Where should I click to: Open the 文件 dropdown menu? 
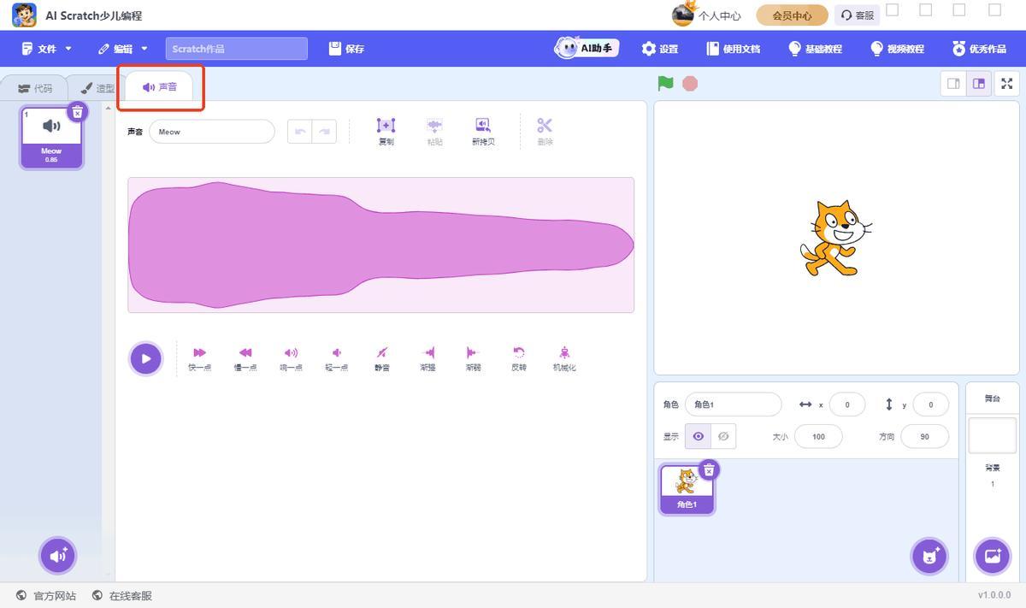pos(48,49)
